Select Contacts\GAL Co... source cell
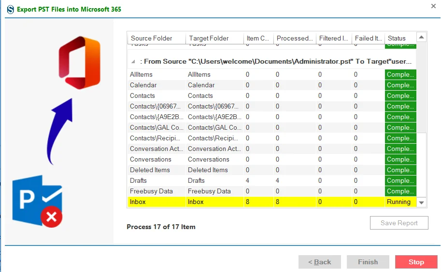This screenshot has height=272, width=441. point(156,127)
